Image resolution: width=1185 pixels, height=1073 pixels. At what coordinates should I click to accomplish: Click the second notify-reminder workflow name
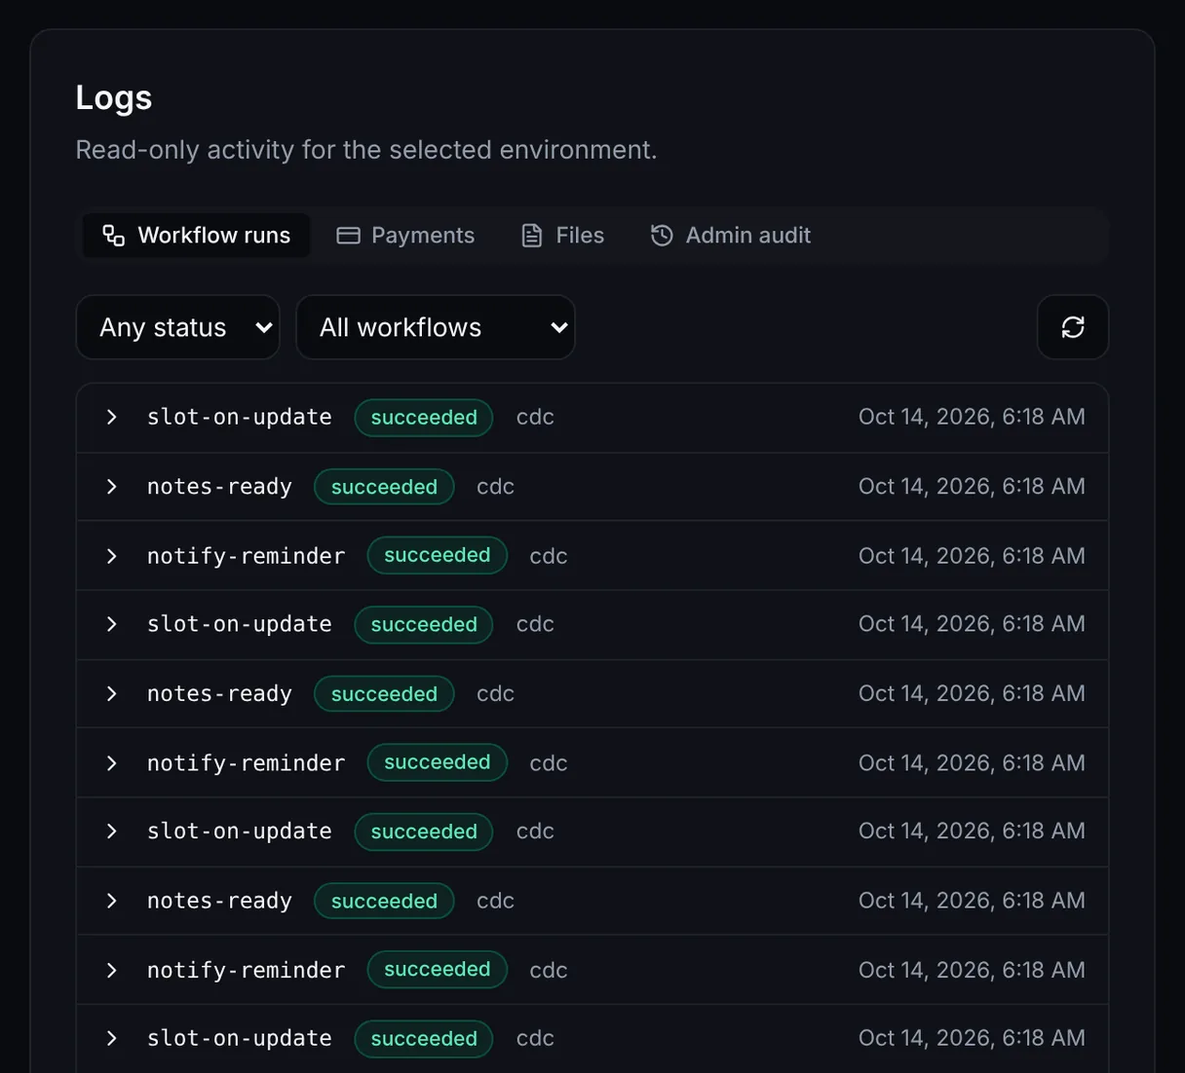click(x=246, y=763)
